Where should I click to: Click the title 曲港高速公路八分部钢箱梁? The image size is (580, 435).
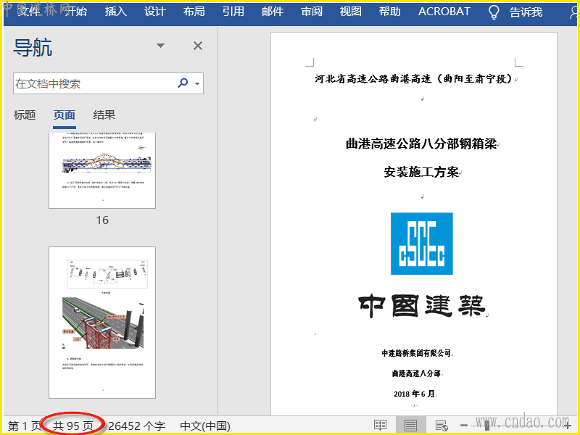coord(421,144)
